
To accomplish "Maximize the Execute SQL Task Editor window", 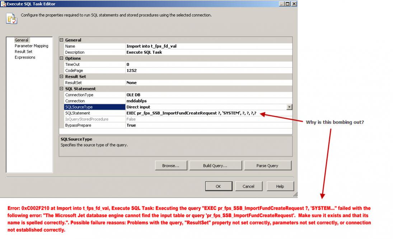I will (x=288, y=4).
